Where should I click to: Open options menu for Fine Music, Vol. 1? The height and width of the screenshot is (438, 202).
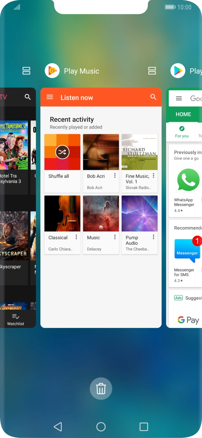coord(153,176)
